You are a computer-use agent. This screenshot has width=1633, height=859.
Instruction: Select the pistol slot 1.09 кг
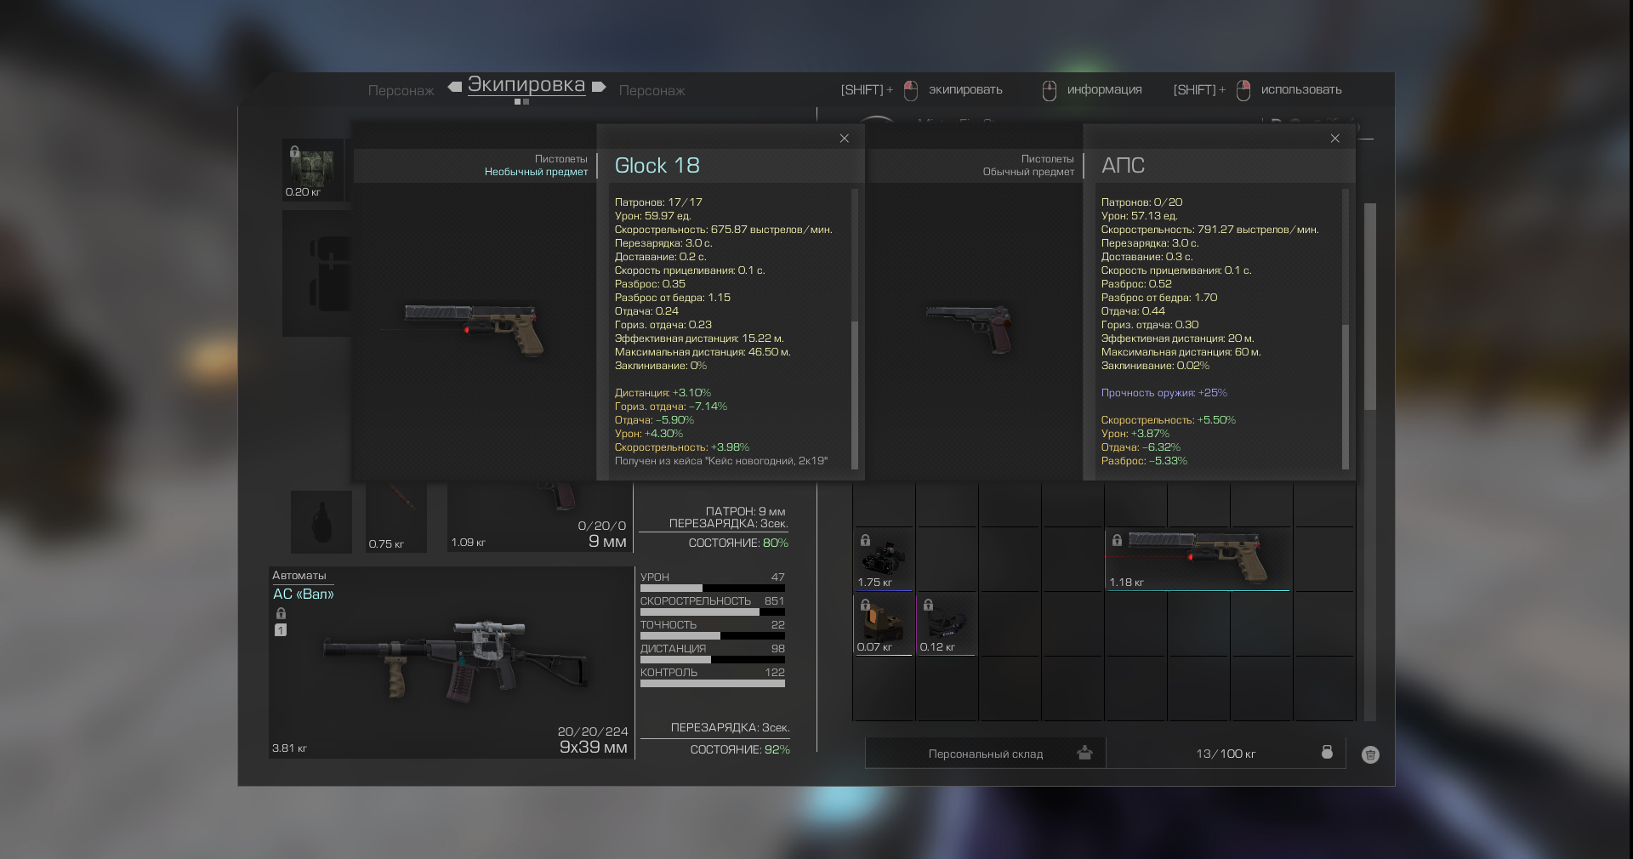[x=540, y=517]
